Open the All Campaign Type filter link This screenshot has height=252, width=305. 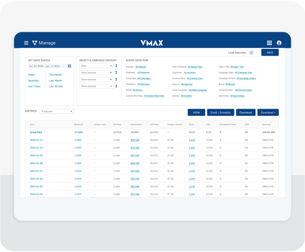tap(243, 73)
